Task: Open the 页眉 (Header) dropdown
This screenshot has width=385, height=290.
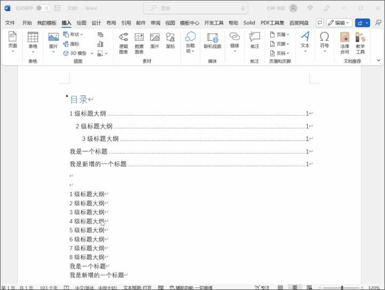Action: (x=280, y=34)
